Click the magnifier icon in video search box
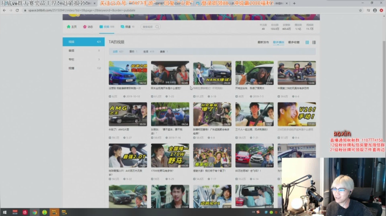Viewport: 386px width, 216px height. click(157, 27)
